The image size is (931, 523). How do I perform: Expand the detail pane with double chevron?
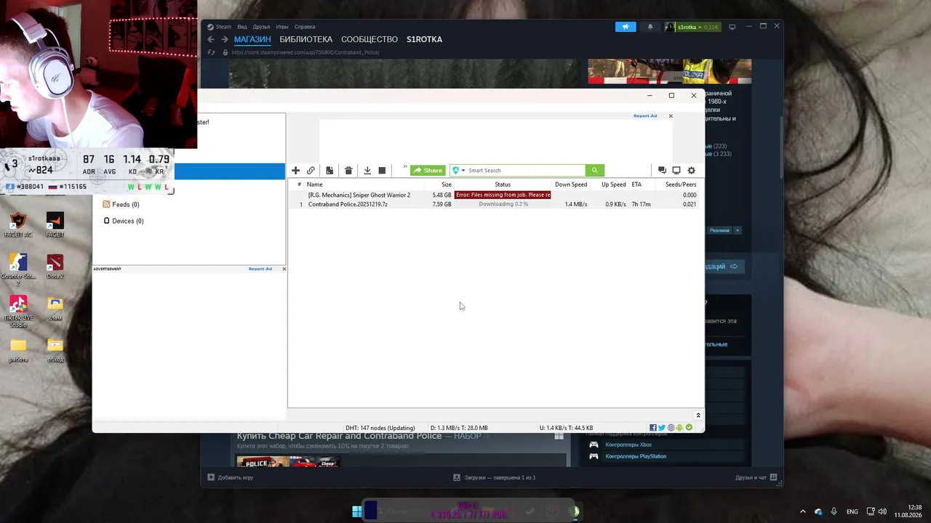pyautogui.click(x=698, y=415)
